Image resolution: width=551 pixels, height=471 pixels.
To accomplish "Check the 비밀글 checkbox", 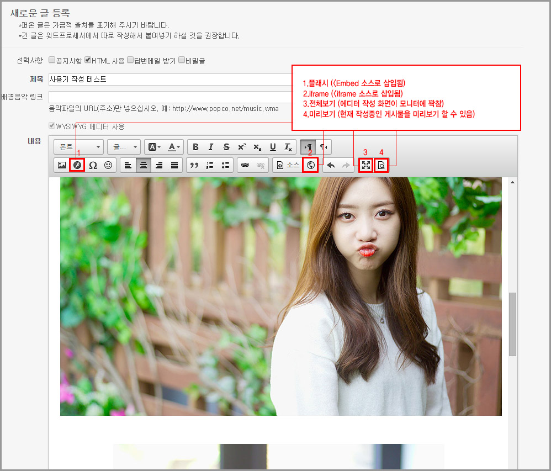I will point(182,60).
